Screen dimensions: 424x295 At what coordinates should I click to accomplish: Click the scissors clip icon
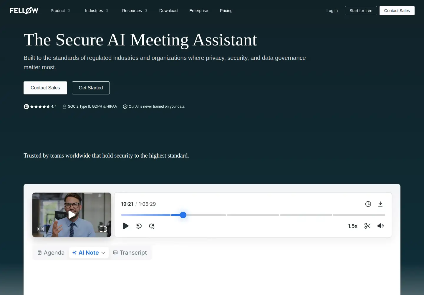pyautogui.click(x=367, y=226)
